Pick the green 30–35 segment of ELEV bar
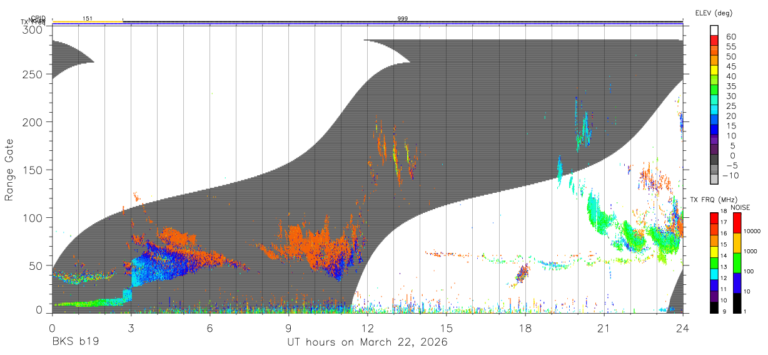768x355 pixels. (x=714, y=91)
